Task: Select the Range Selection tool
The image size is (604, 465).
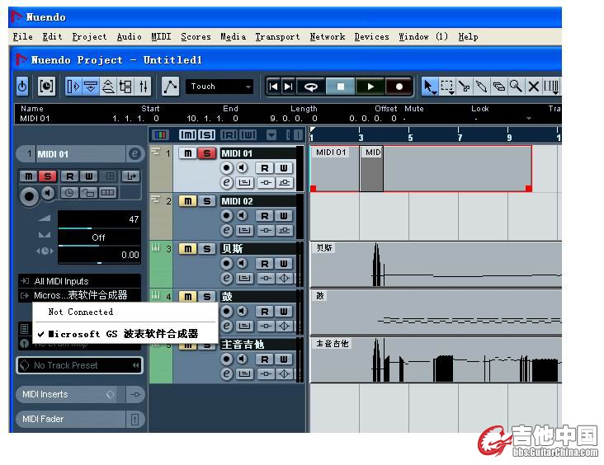Action: pos(447,87)
